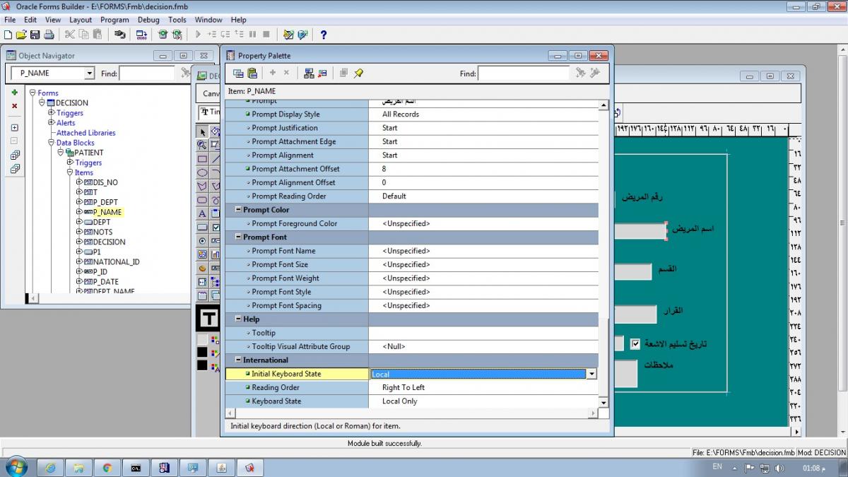Select the NATIONAL_ID item in the tree
Viewport: 848px width, 477px height.
tap(116, 261)
